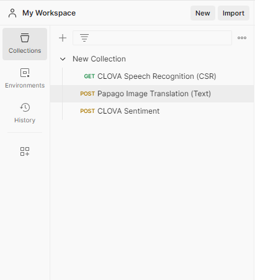The image size is (255, 280).
Task: Click the filter lines icon in search bar
Action: (x=84, y=38)
